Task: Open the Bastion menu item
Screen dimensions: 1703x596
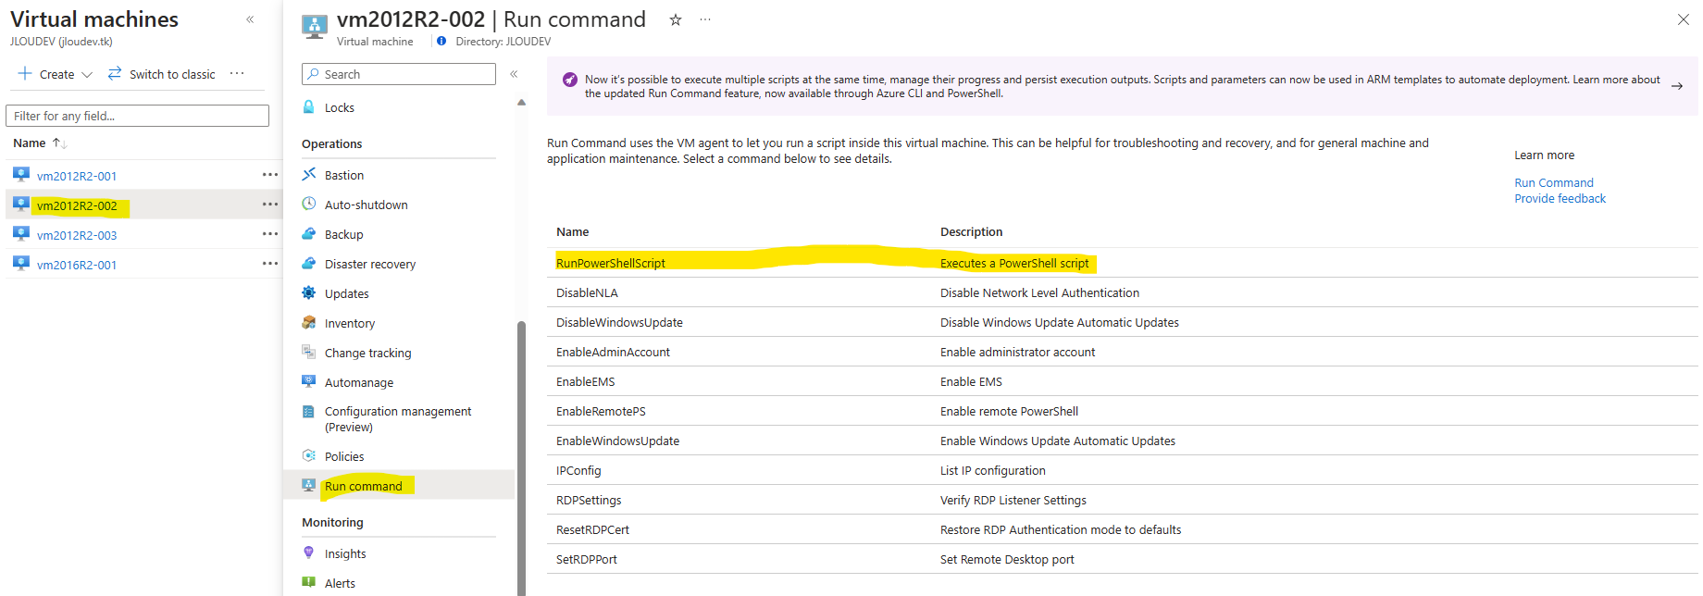Action: (343, 176)
